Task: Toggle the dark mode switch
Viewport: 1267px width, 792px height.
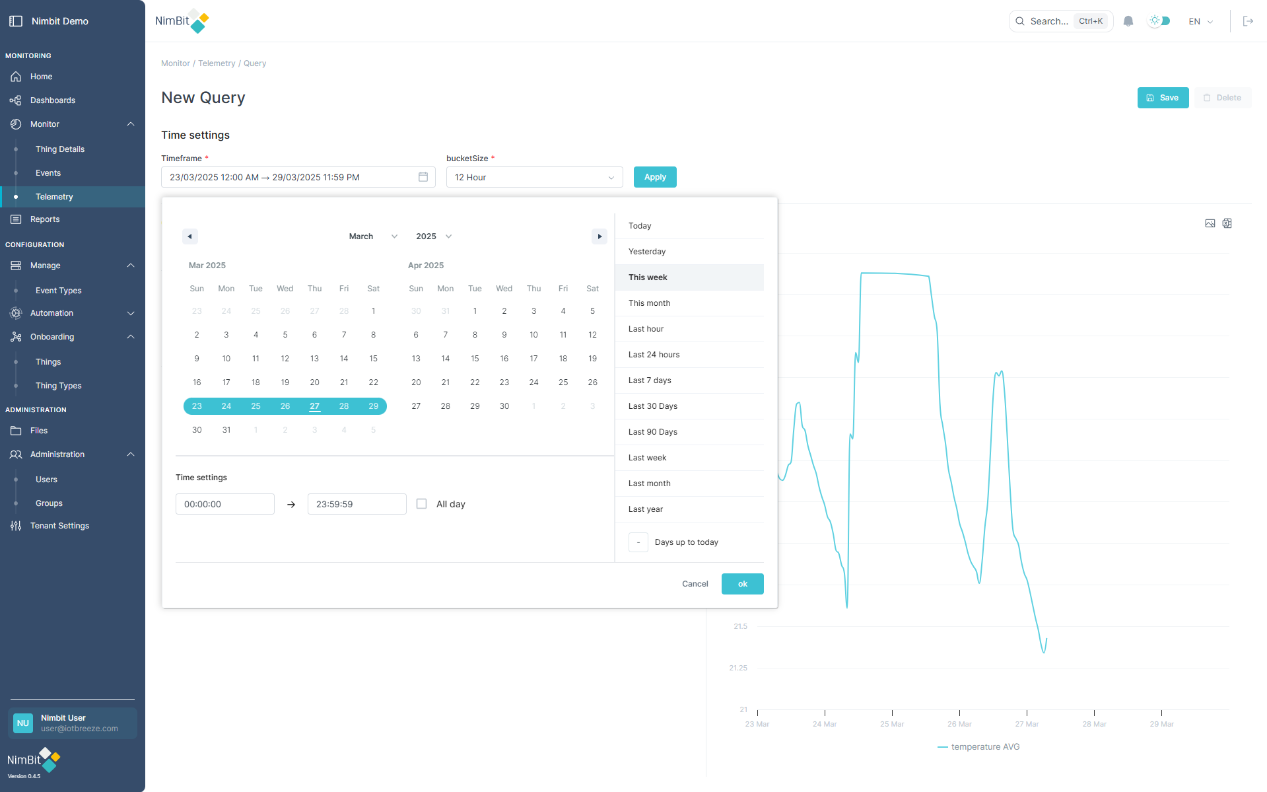Action: 1159,21
